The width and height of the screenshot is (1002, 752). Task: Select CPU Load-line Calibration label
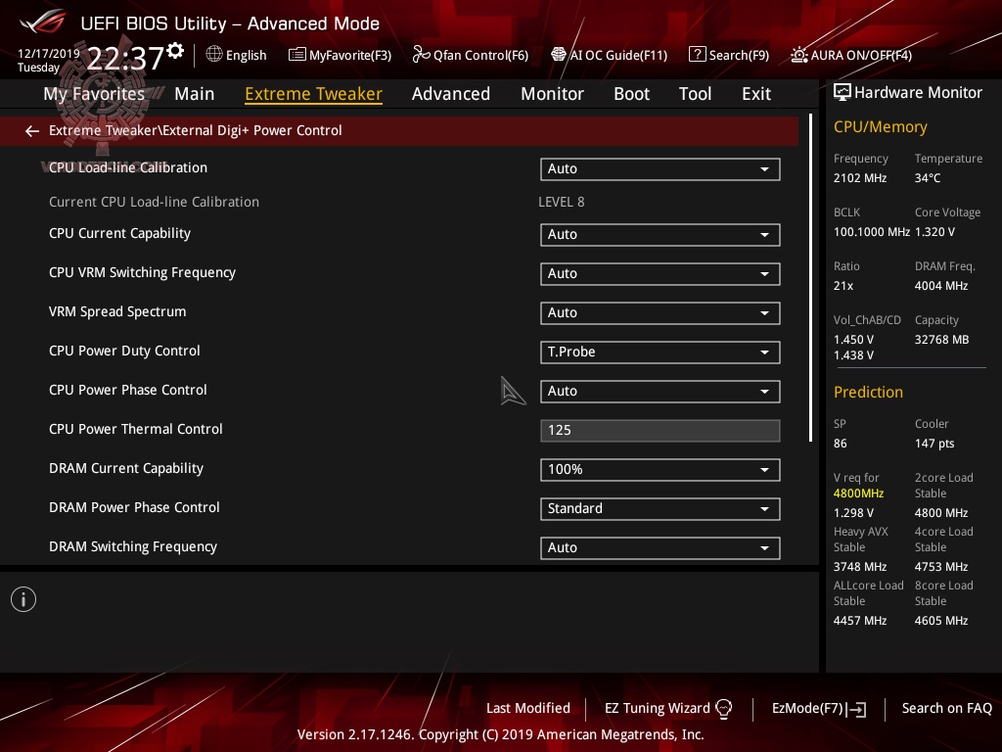point(128,167)
